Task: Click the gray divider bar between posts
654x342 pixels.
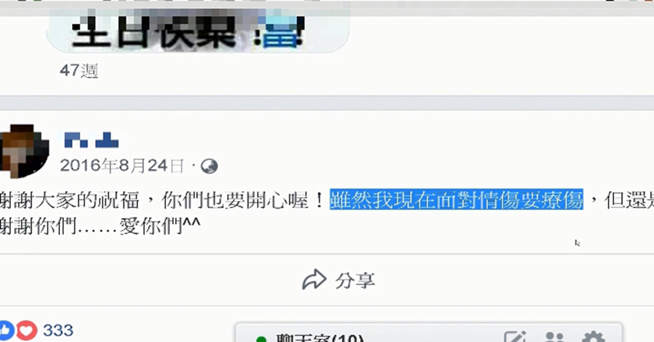Action: point(327,103)
